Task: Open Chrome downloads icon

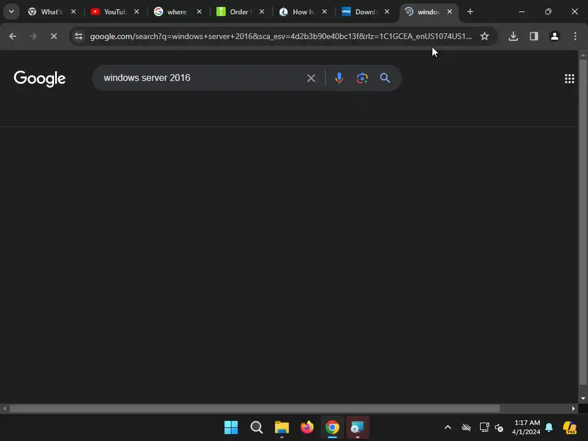Action: 513,36
